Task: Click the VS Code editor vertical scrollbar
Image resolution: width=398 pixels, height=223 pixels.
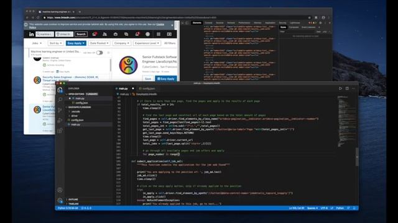Action: [357, 157]
